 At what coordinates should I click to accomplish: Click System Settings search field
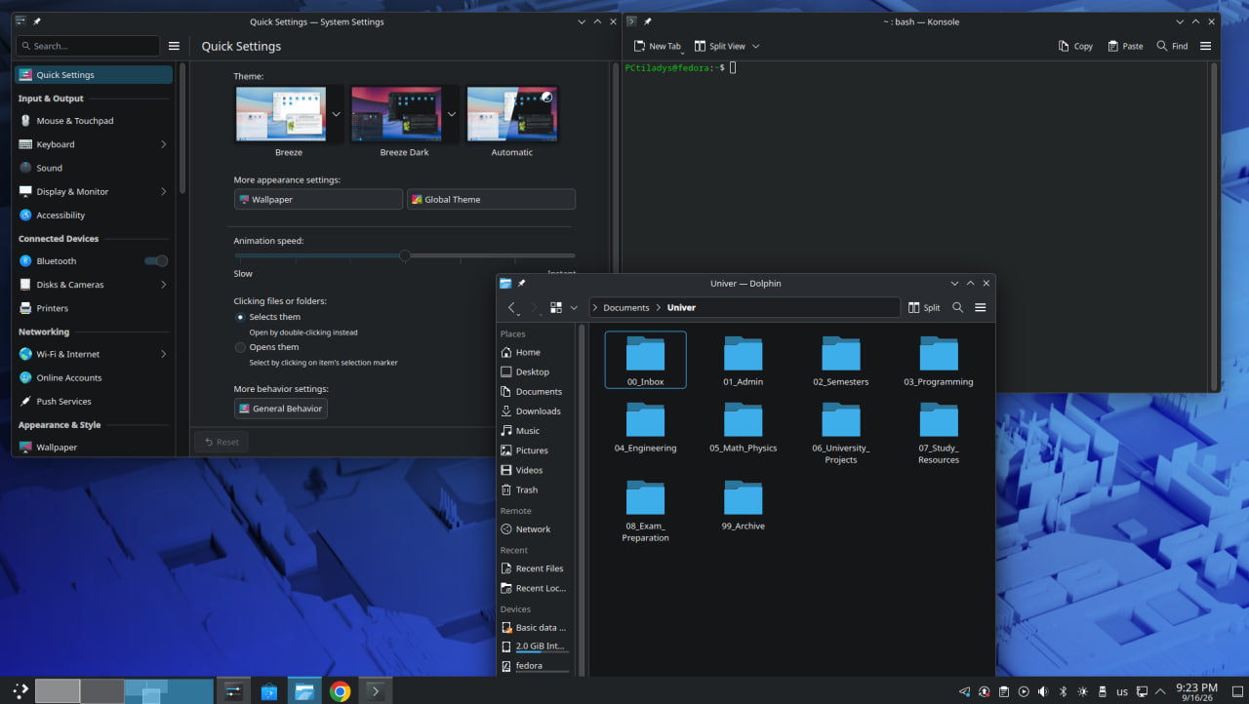pos(88,46)
